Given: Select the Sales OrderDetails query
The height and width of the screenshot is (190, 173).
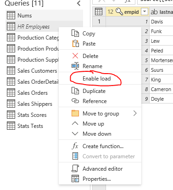Looking at the screenshot, I should pos(32,81).
